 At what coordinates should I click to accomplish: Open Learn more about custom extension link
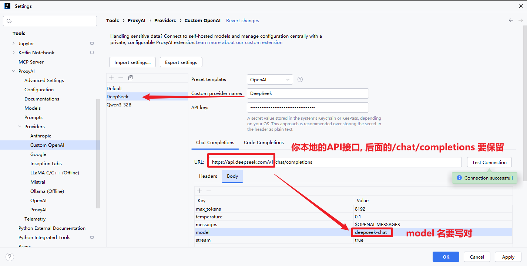click(239, 42)
